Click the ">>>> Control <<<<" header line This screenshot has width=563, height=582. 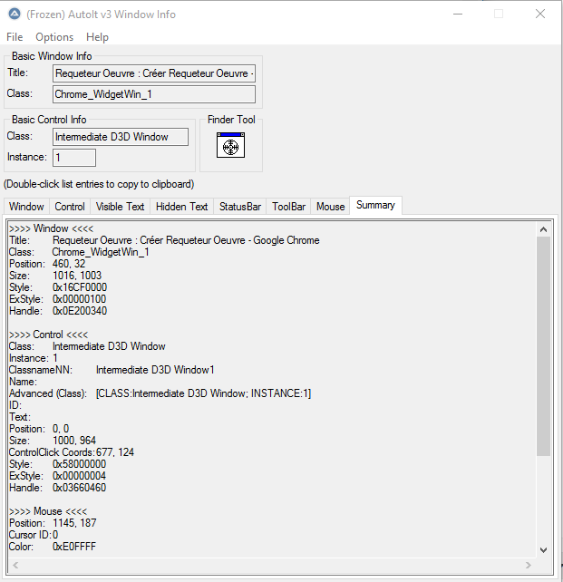click(x=49, y=335)
